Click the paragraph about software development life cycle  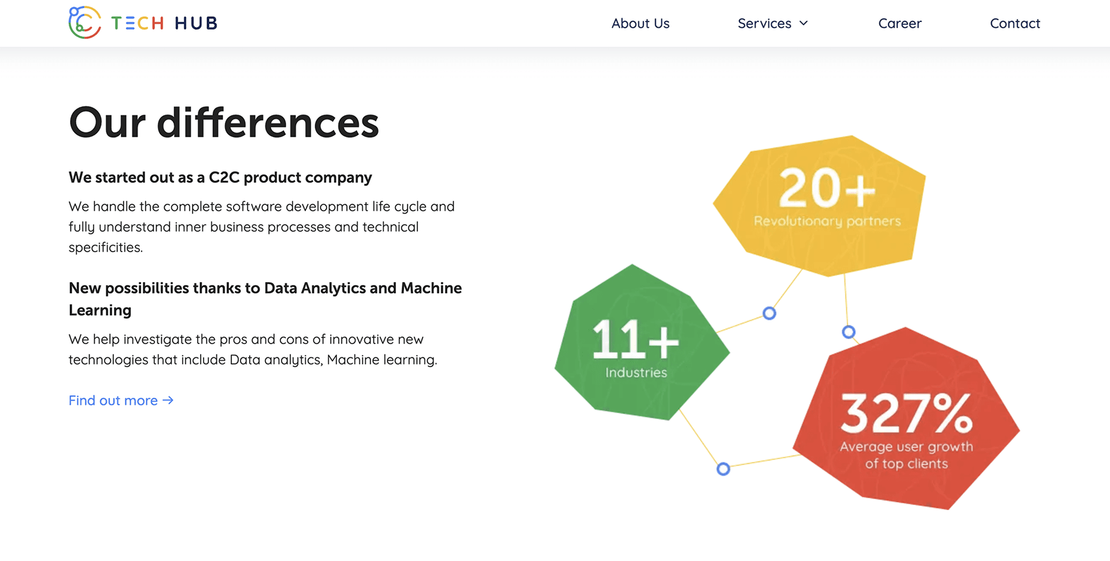click(x=261, y=227)
